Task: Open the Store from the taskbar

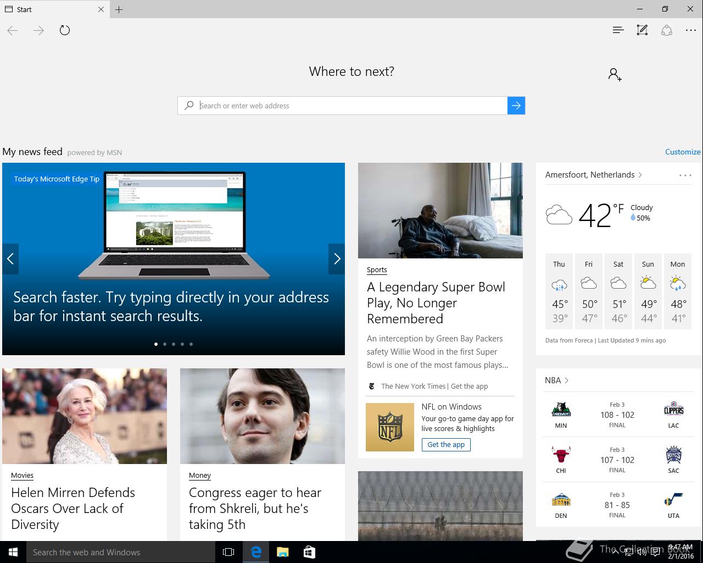Action: point(309,552)
